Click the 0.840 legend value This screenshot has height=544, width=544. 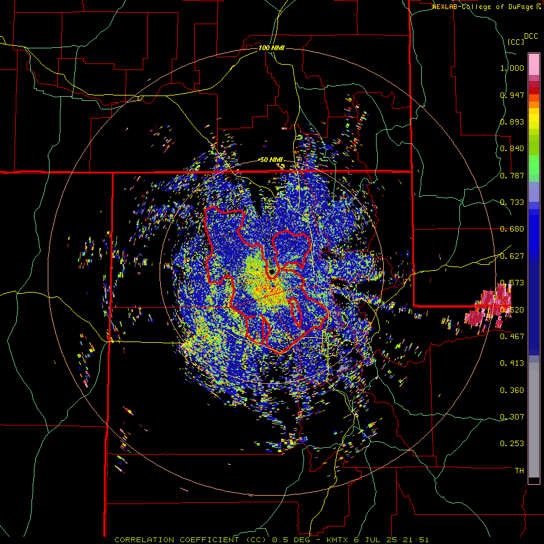pyautogui.click(x=512, y=149)
